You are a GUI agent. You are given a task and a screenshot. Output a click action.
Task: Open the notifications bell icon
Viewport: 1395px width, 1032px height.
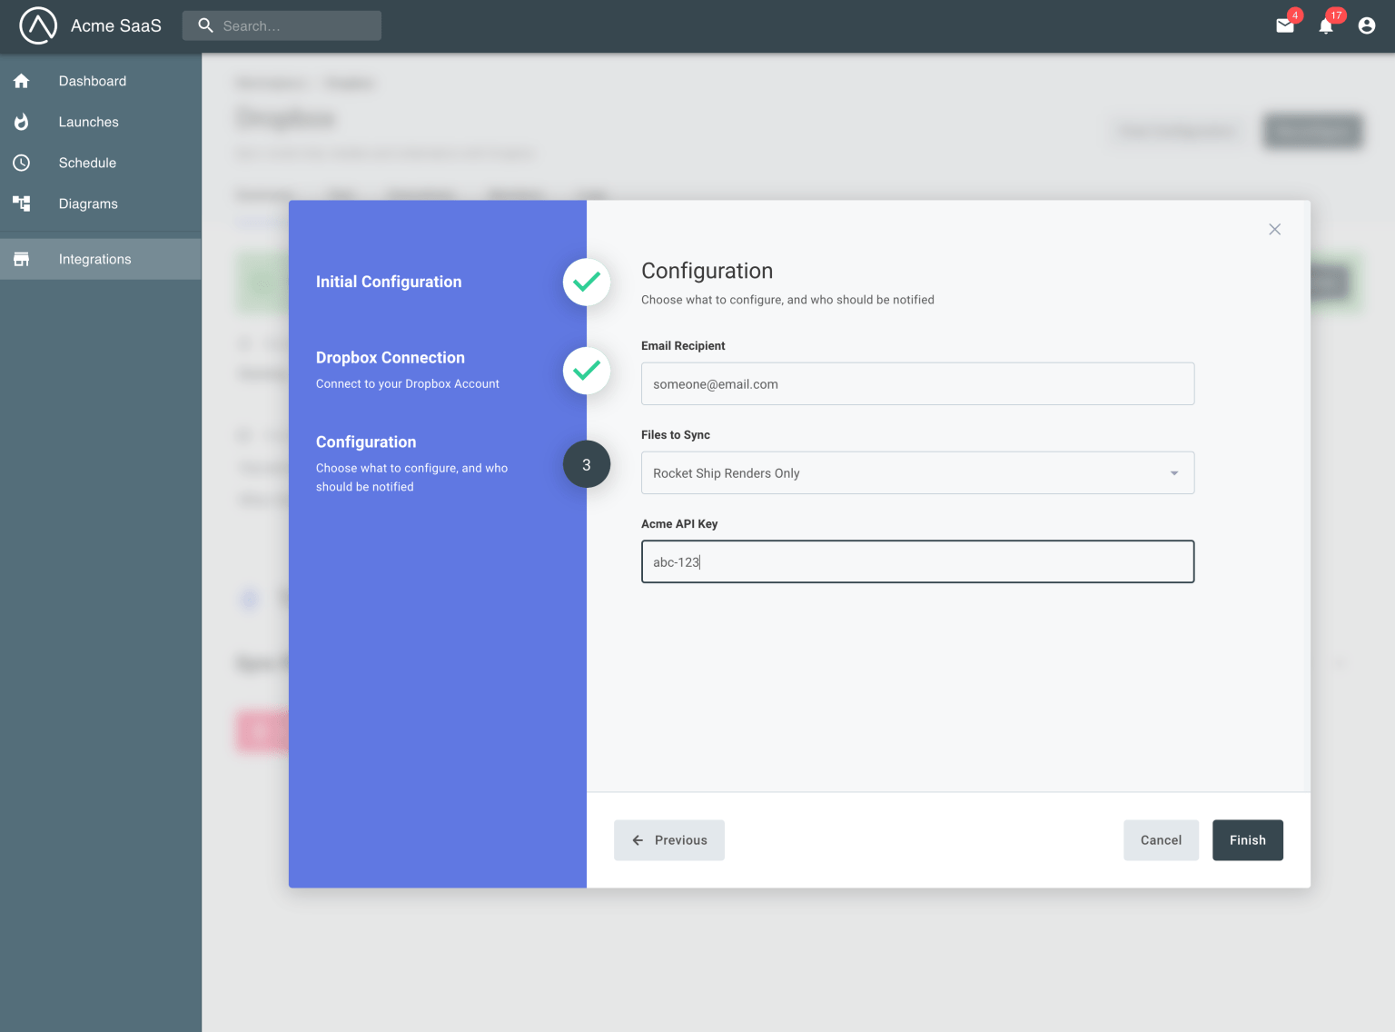tap(1326, 25)
